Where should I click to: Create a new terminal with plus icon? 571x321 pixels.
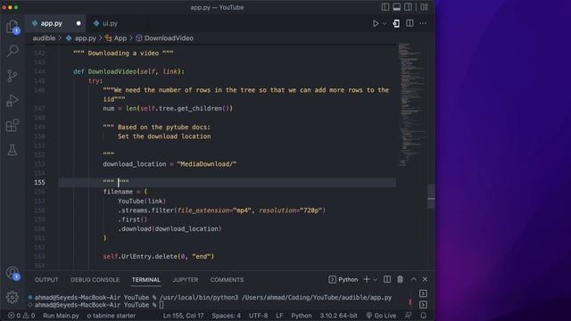(367, 279)
